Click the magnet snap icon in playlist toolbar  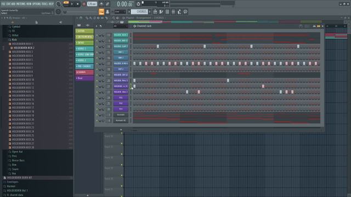click(81, 18)
